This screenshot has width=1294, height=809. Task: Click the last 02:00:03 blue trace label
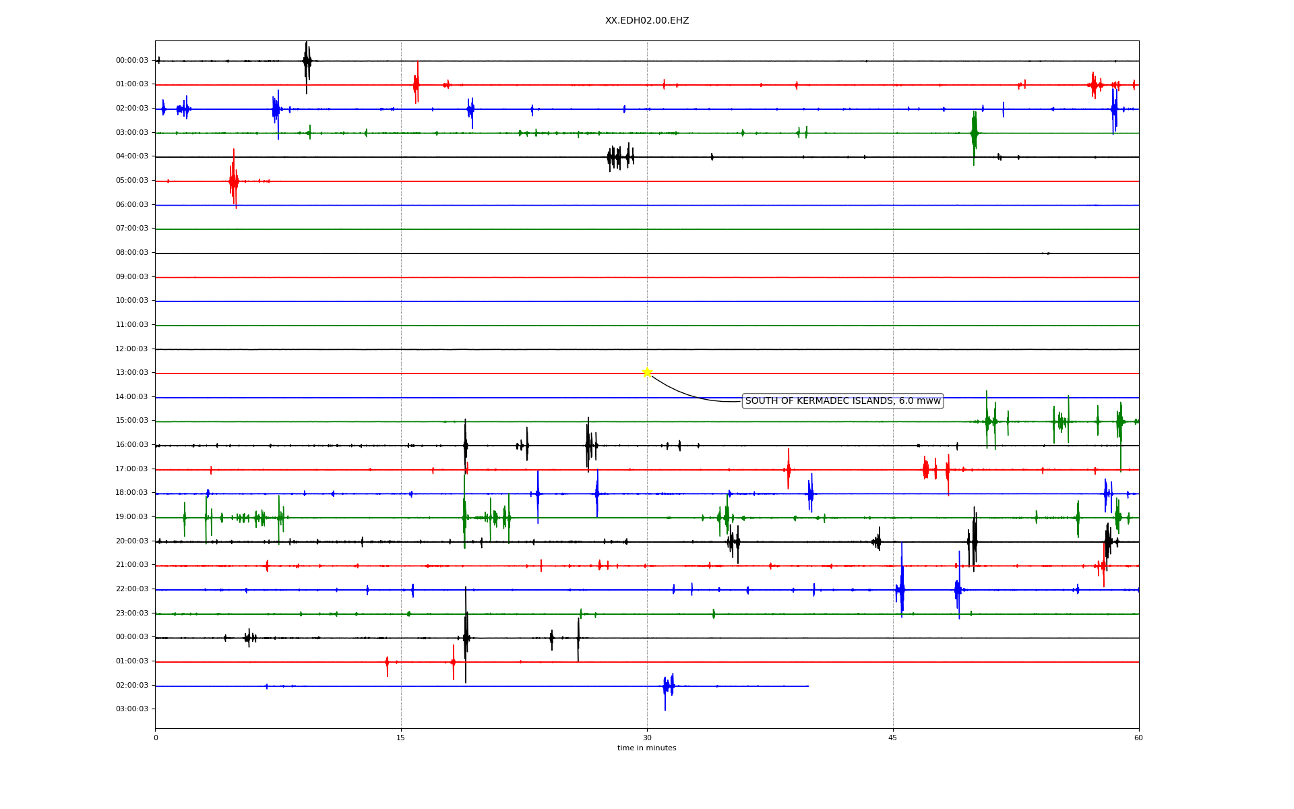tap(131, 686)
